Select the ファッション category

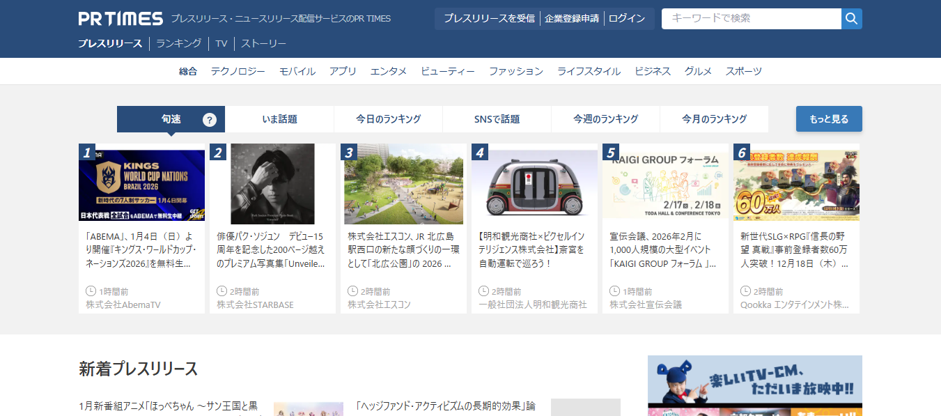pyautogui.click(x=516, y=71)
